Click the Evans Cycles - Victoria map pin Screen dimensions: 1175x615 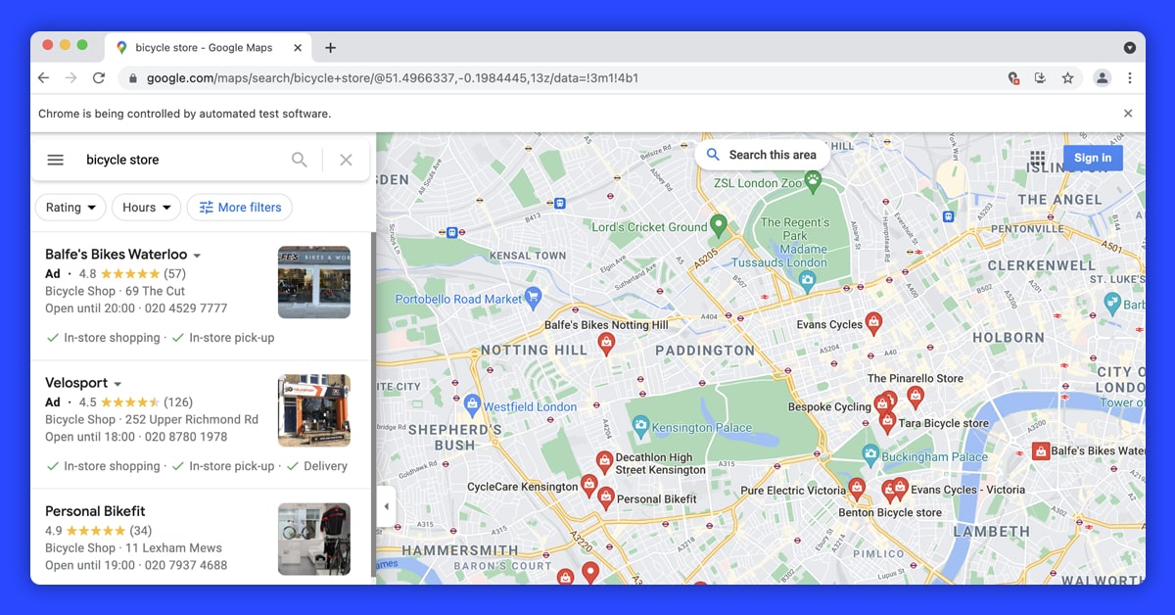coord(901,487)
